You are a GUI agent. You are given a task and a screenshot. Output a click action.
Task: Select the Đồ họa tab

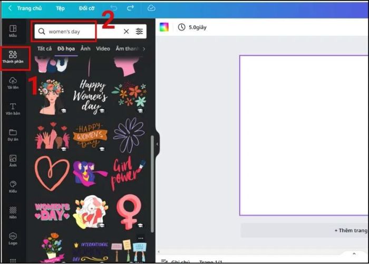pos(66,49)
